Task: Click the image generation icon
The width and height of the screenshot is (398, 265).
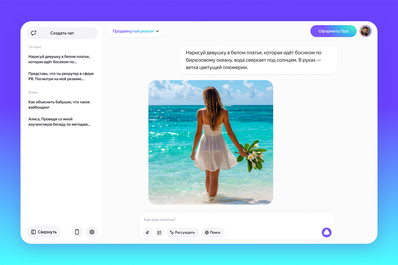Action: [x=159, y=232]
